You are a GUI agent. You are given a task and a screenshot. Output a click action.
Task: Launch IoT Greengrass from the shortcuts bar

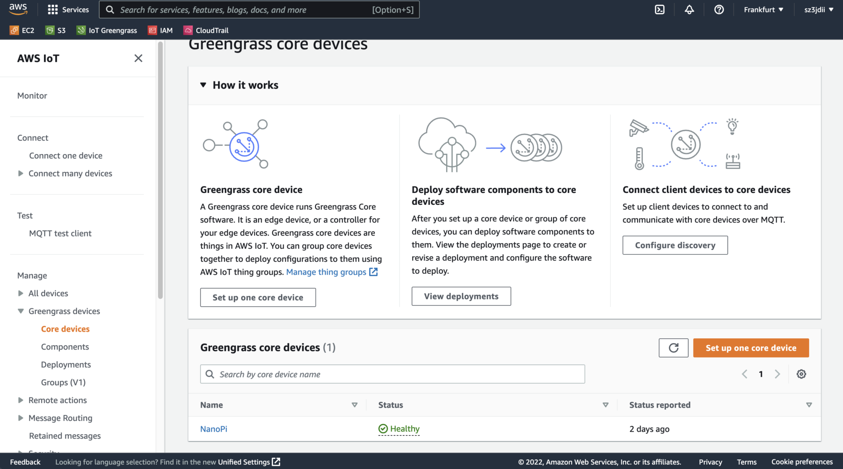click(106, 30)
